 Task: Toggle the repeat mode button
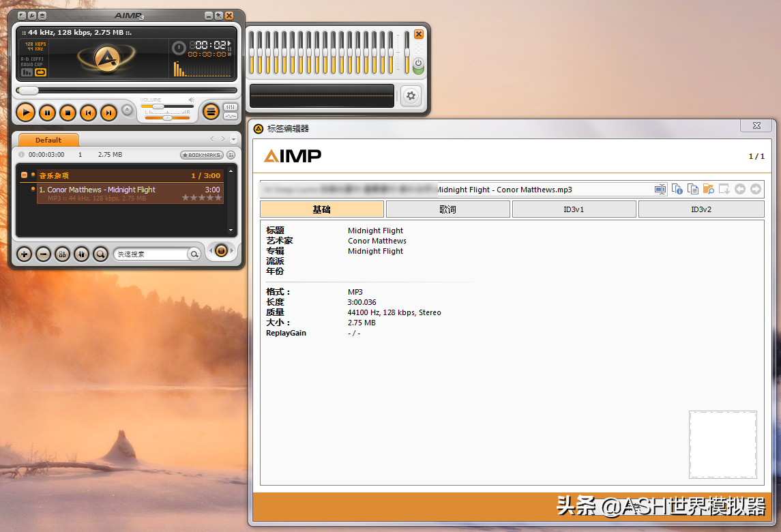pos(40,72)
